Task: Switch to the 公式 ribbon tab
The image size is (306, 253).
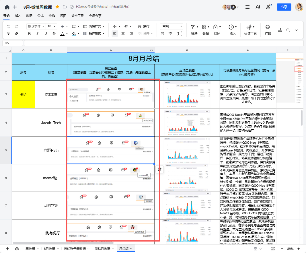Action: click(x=40, y=16)
